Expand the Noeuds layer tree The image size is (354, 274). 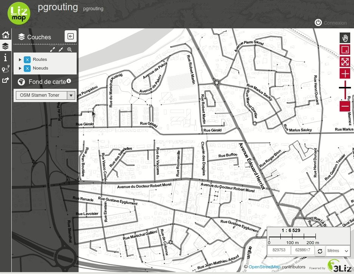20,68
